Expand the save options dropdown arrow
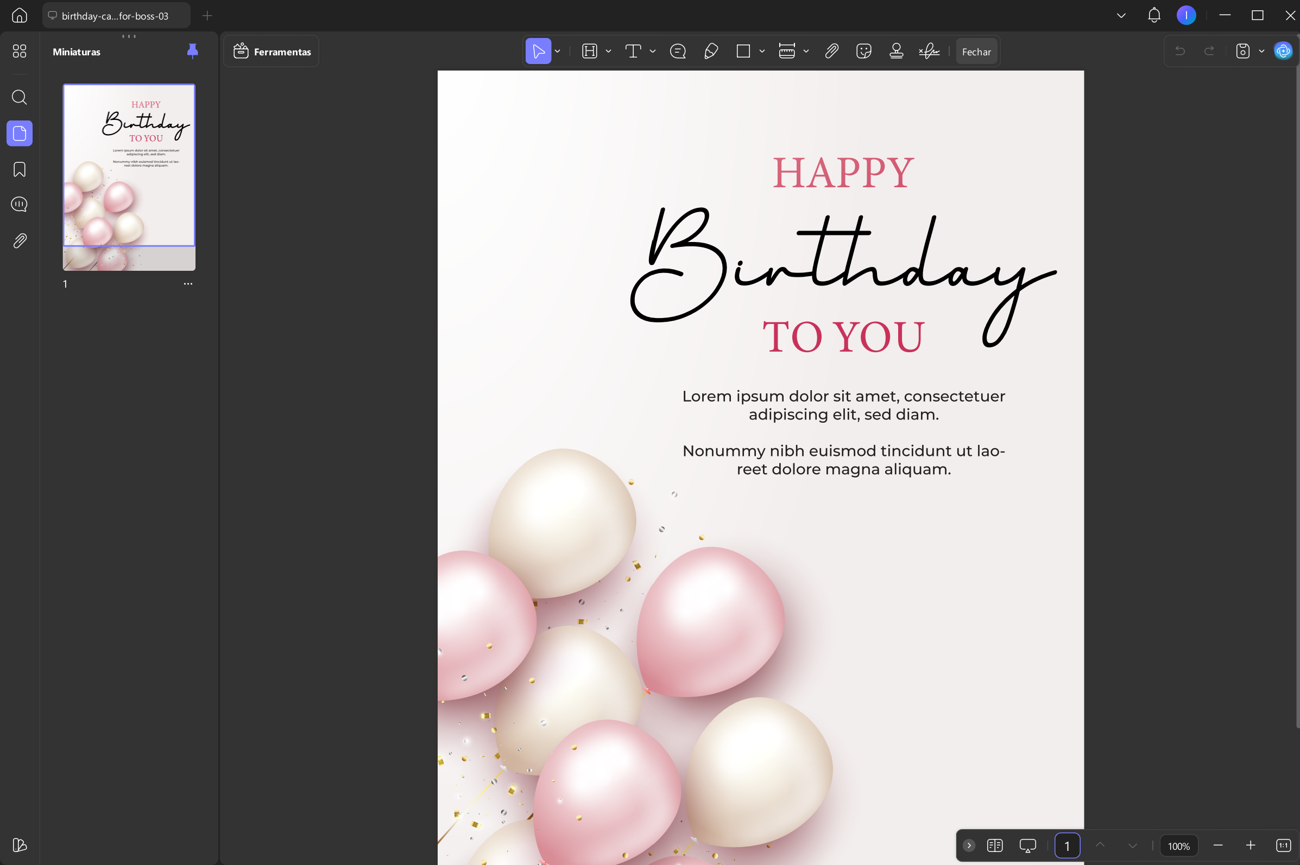This screenshot has width=1300, height=865. click(1261, 52)
